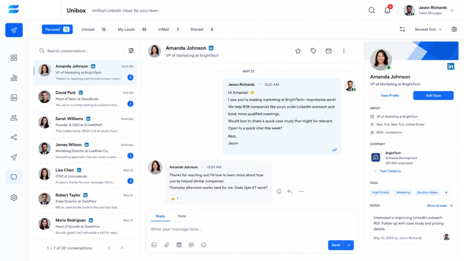464x261 pixels.
Task: Open the Send options dropdown arrow
Action: (x=348, y=245)
